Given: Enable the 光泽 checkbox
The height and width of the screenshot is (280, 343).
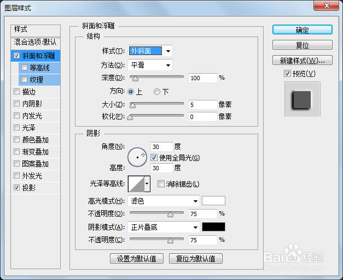Looking at the screenshot, I should click(x=16, y=128).
